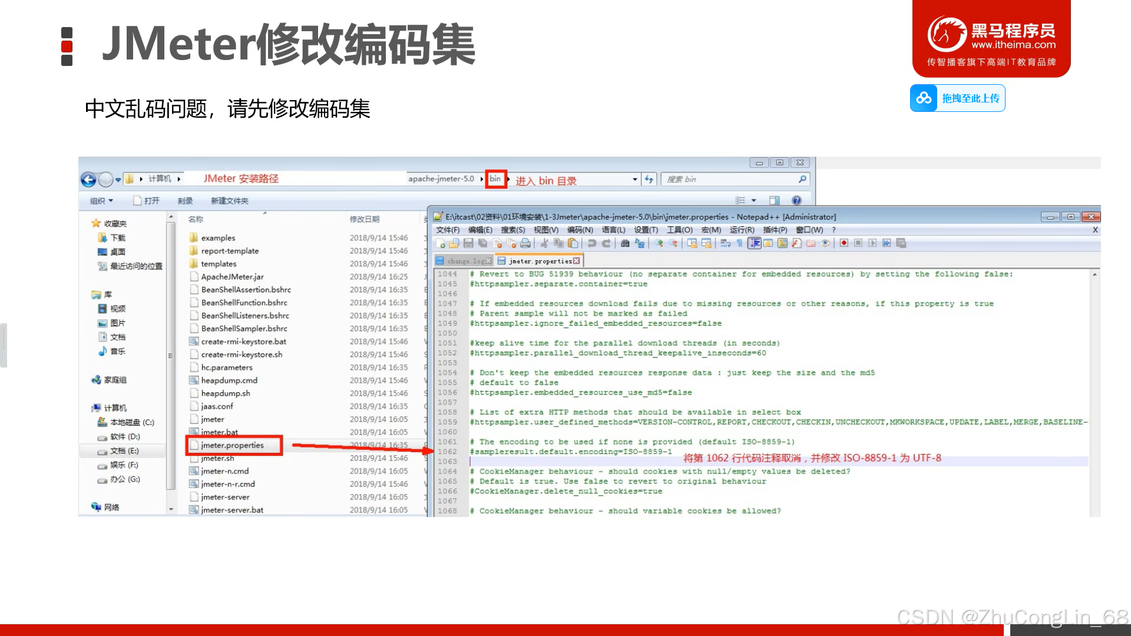Open Find with the binoculars icon
Screen dimensions: 1131x636
pos(625,243)
